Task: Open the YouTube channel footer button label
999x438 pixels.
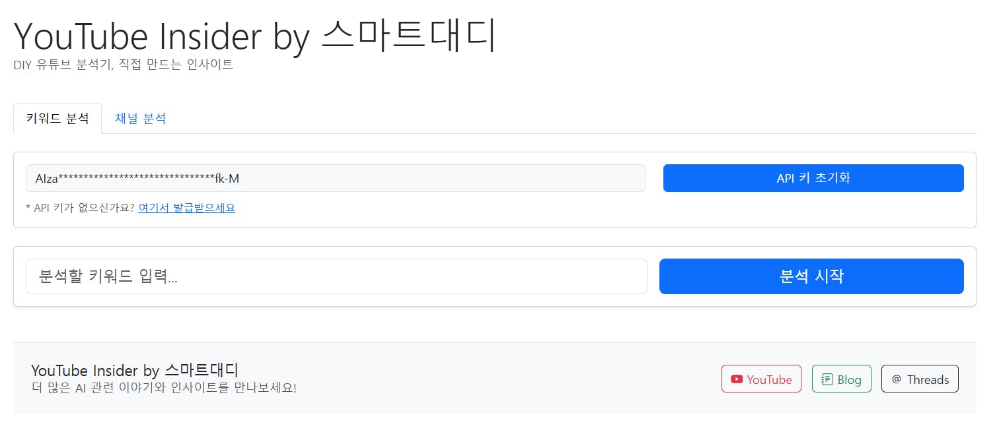Action: pyautogui.click(x=769, y=379)
